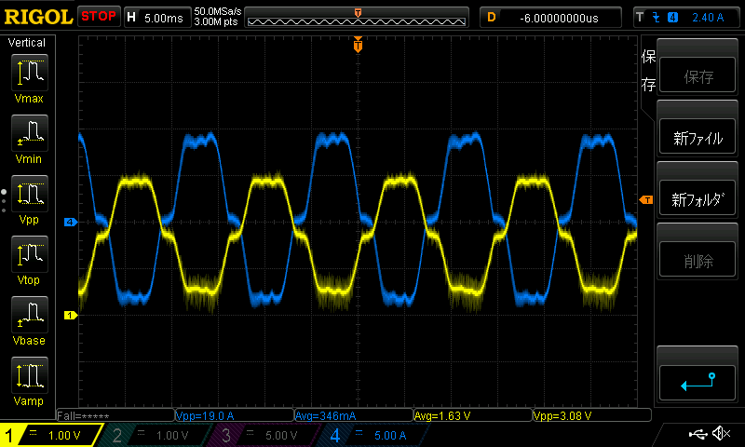The width and height of the screenshot is (745, 447).
Task: Click the red STOP run-state indicator
Action: (99, 17)
